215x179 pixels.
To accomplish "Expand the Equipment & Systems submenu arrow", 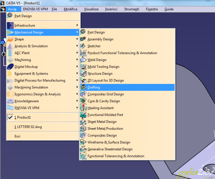I will point(77,73).
